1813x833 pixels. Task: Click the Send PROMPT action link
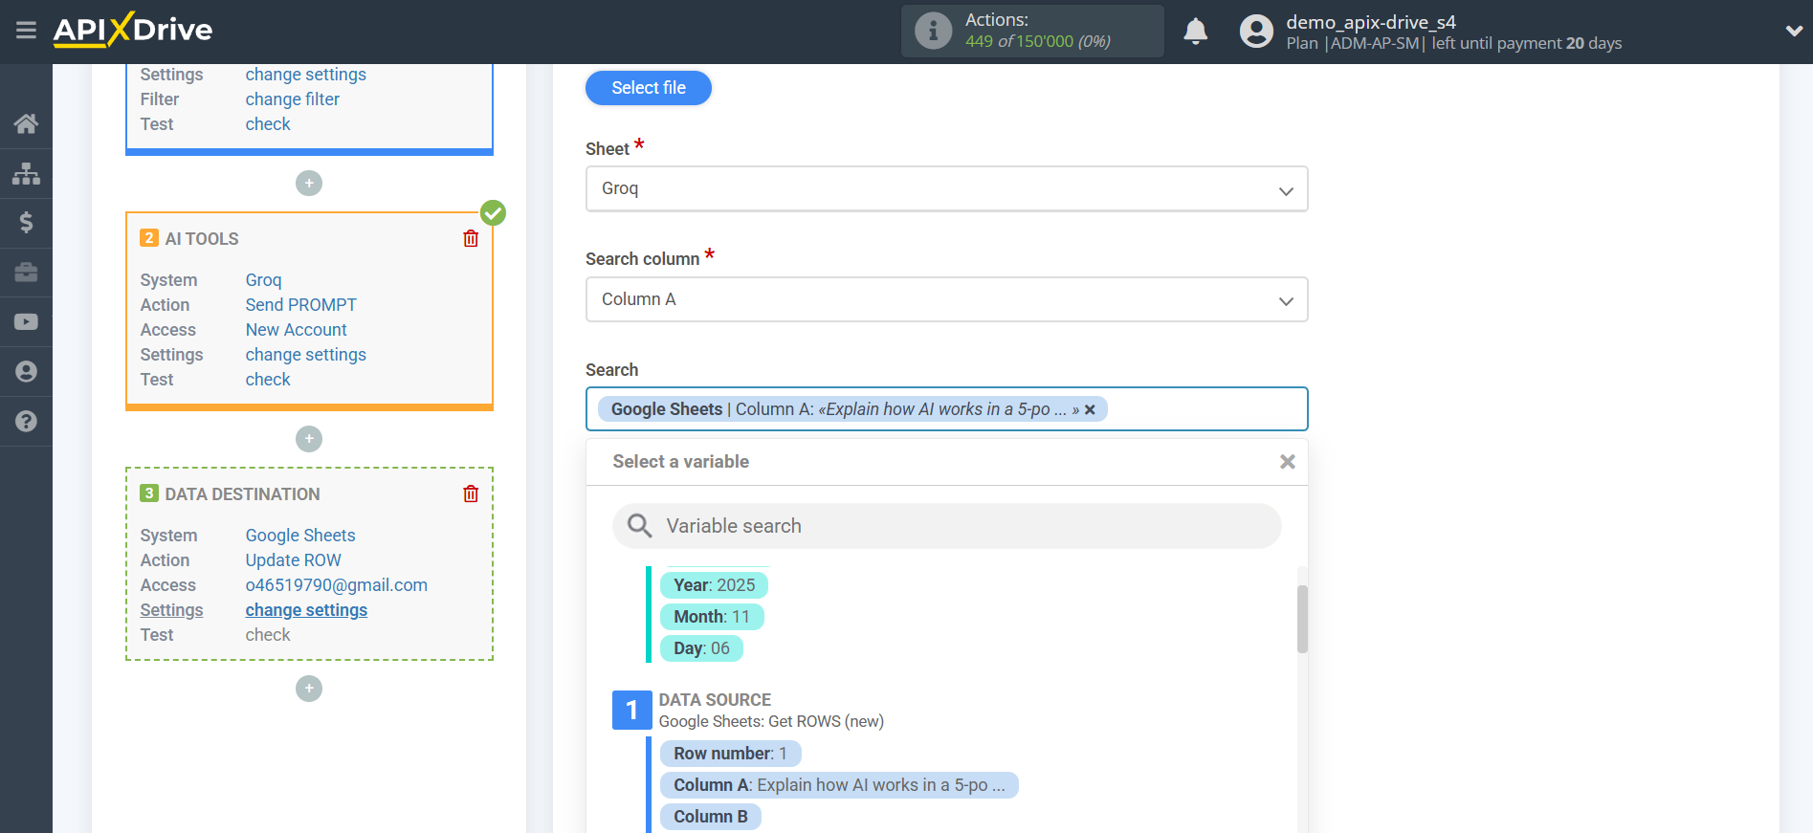click(x=300, y=305)
